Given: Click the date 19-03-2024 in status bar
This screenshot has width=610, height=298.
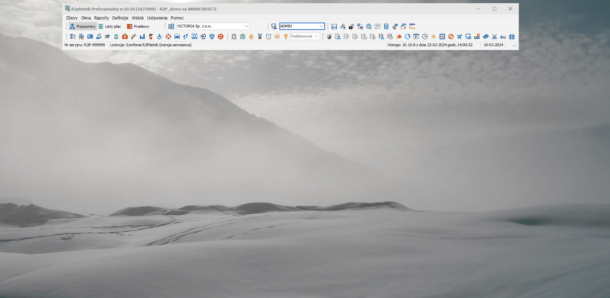Looking at the screenshot, I should (493, 45).
